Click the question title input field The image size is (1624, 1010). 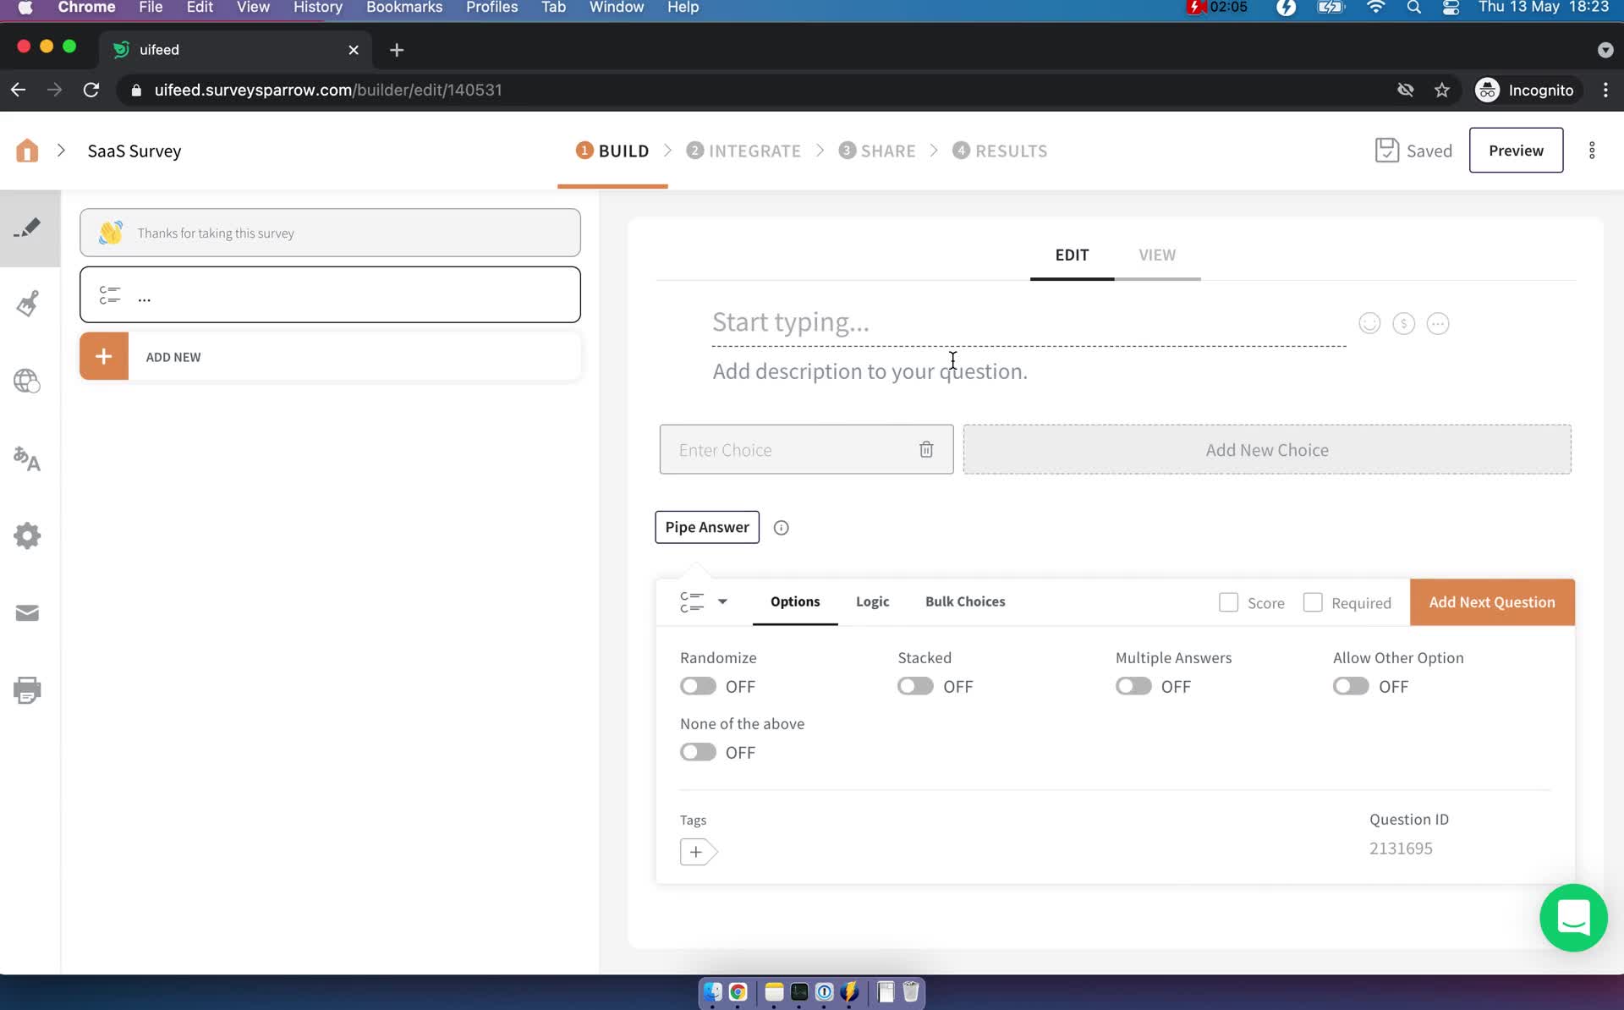[1029, 322]
